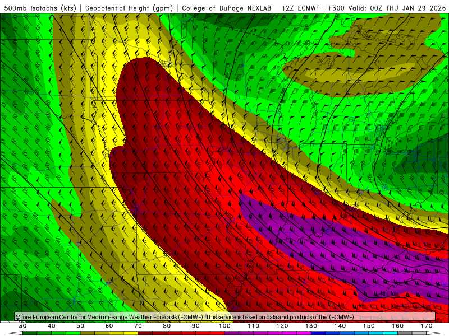This screenshot has height=336, width=449.
Task: Select the "12Z ECMWF" model run label
Action: coord(300,8)
